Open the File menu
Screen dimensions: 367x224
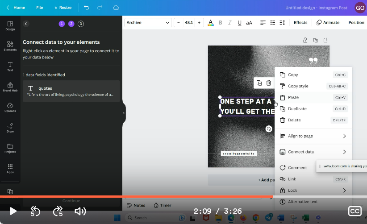40,8
